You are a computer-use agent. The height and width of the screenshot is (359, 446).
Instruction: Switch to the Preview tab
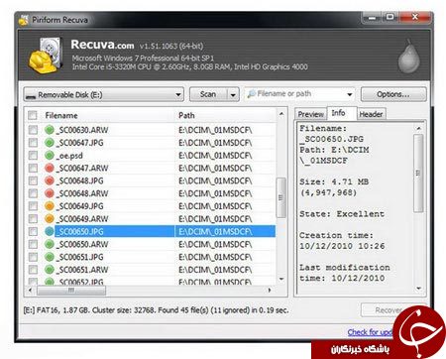click(x=310, y=114)
